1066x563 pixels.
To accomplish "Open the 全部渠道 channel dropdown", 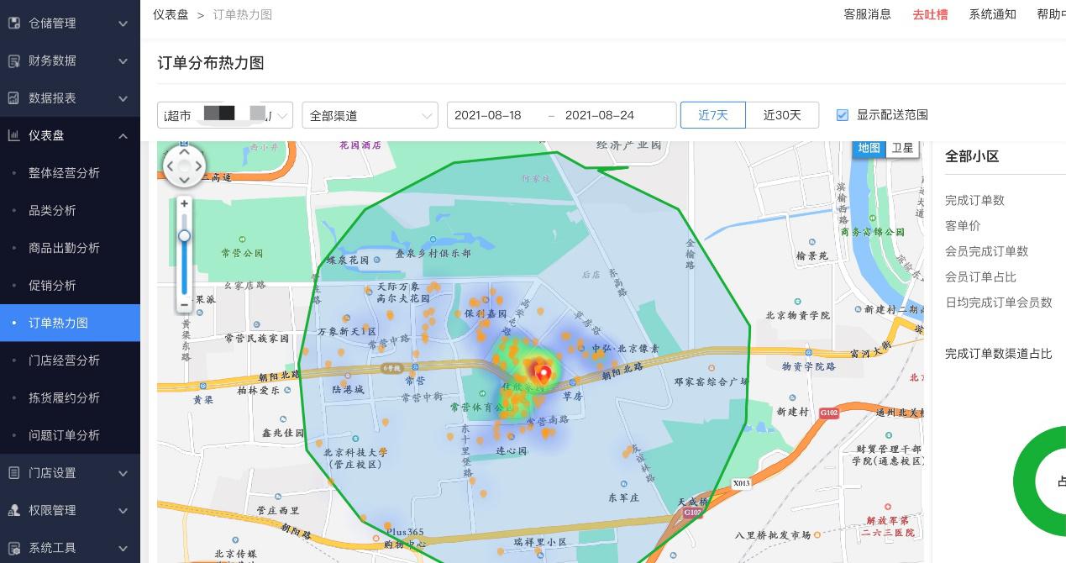I will click(370, 115).
